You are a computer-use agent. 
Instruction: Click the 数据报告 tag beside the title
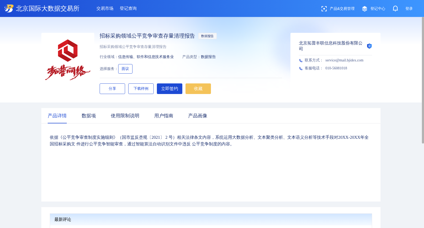[x=207, y=36]
